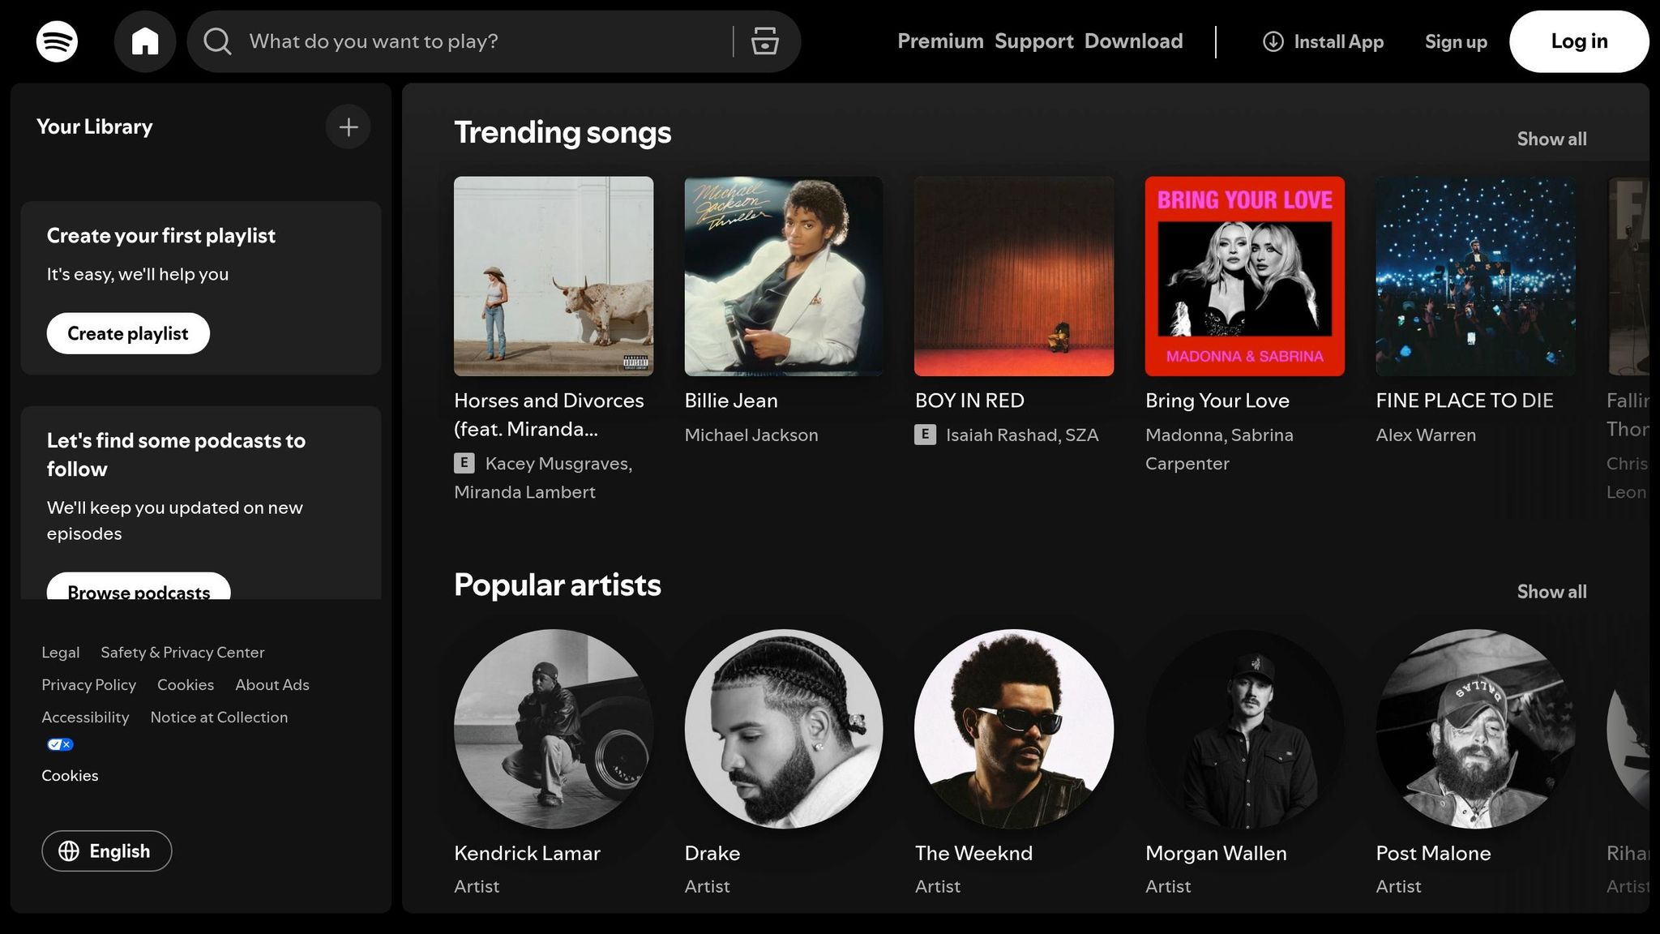The height and width of the screenshot is (934, 1660).
Task: Show all Trending songs
Action: pyautogui.click(x=1551, y=139)
